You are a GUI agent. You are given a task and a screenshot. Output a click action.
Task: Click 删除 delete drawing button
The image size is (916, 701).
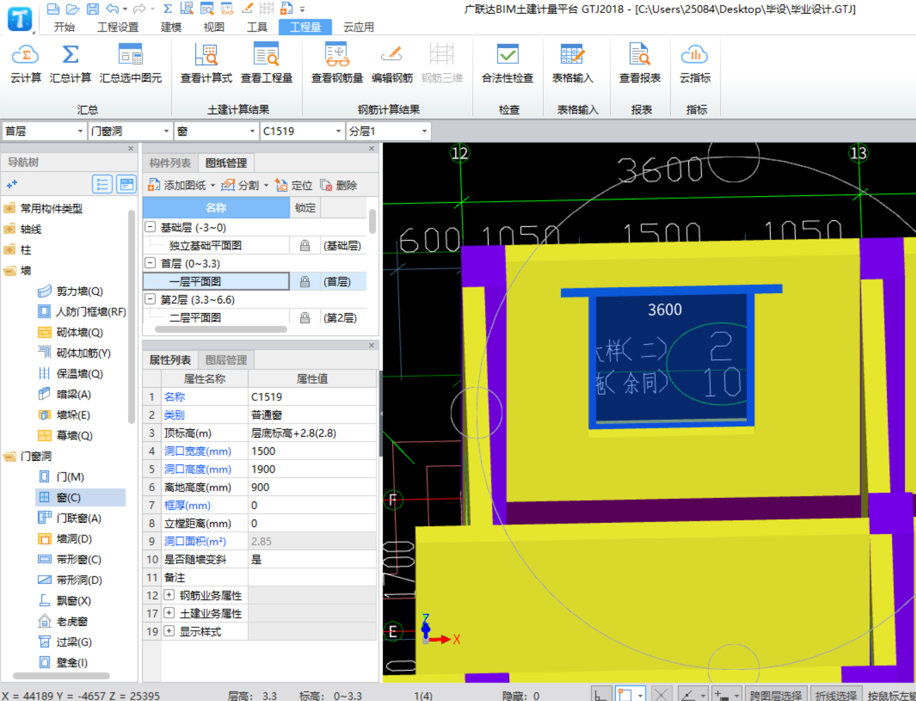coord(339,185)
